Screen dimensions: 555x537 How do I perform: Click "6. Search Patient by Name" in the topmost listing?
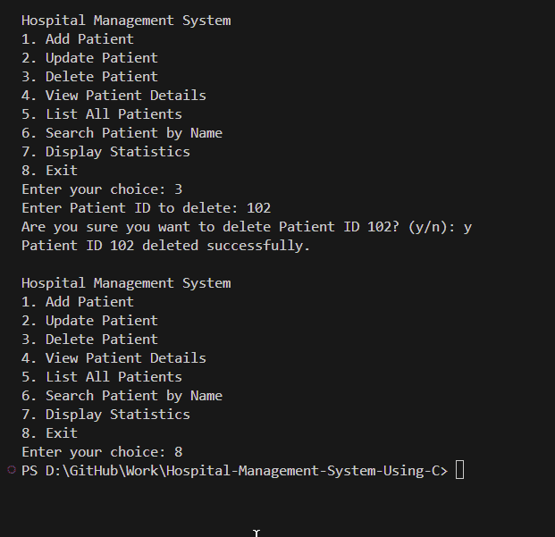pos(122,133)
